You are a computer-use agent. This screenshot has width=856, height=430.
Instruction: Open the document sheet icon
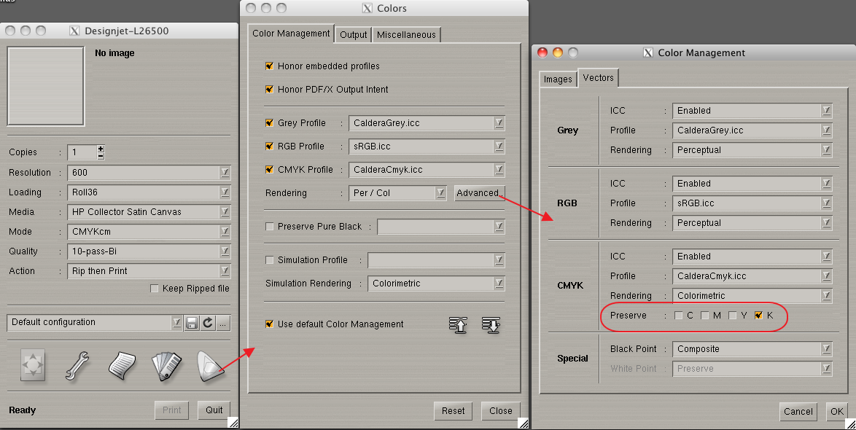pyautogui.click(x=123, y=366)
